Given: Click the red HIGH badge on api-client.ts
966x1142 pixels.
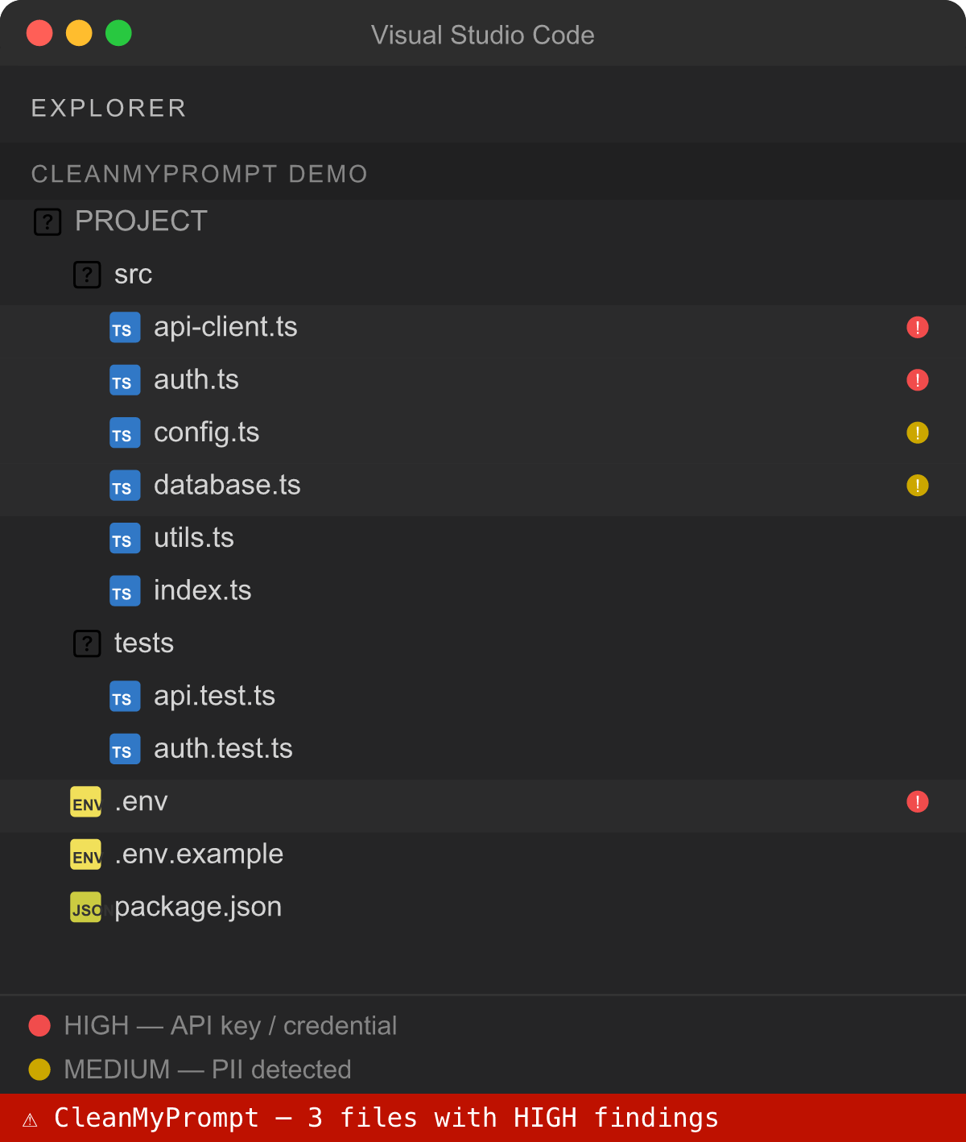Looking at the screenshot, I should click(x=918, y=328).
